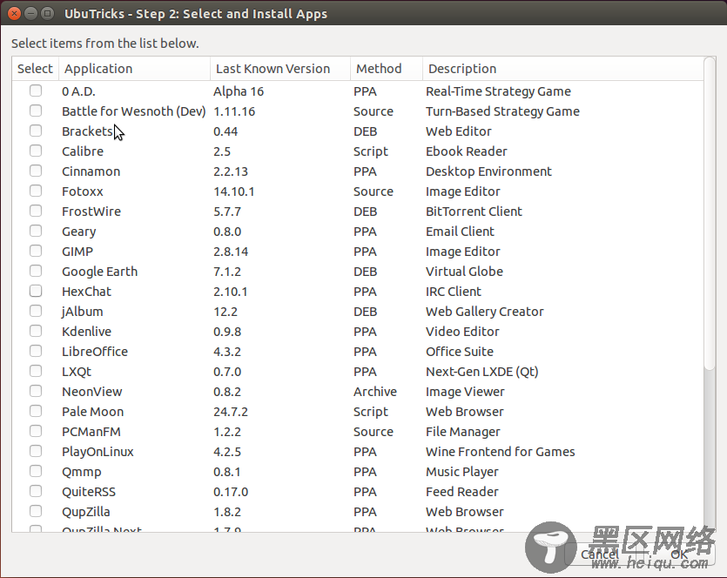Click "Script" method in the Calibre row
This screenshot has width=727, height=578.
tap(371, 152)
